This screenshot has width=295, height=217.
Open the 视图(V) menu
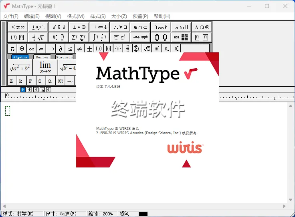coord(53,16)
